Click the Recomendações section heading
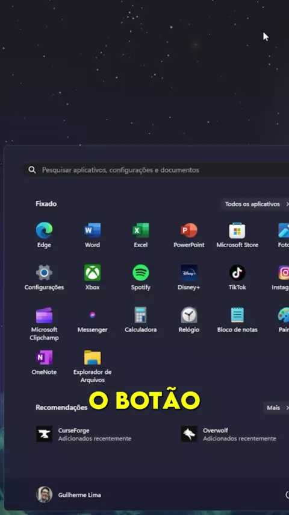The width and height of the screenshot is (289, 515). coord(61,407)
